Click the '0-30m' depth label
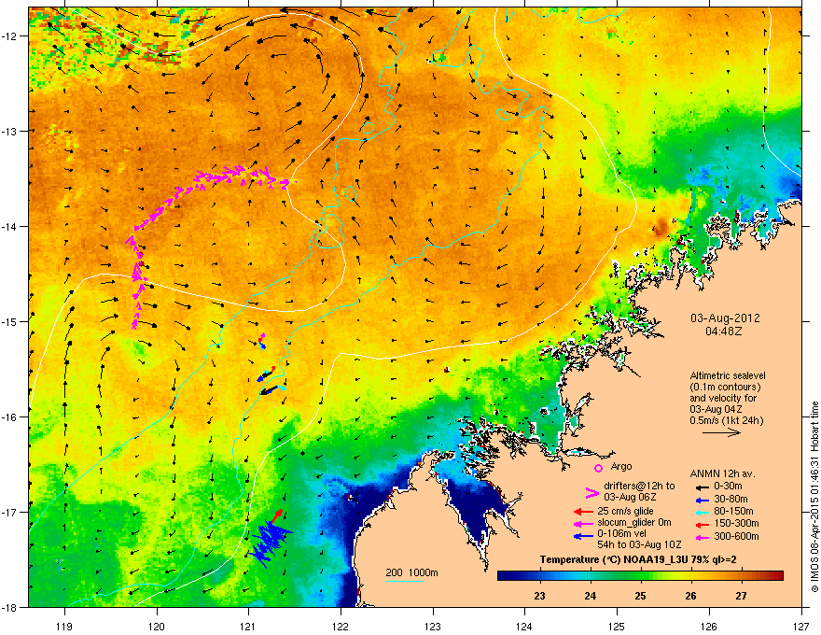This screenshot has height=635, width=821. tap(728, 487)
